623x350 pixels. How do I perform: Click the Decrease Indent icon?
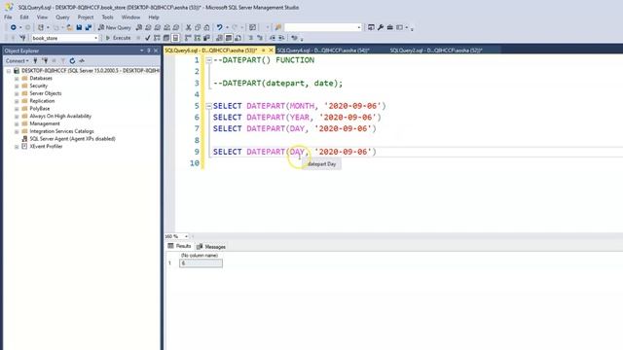(x=273, y=38)
